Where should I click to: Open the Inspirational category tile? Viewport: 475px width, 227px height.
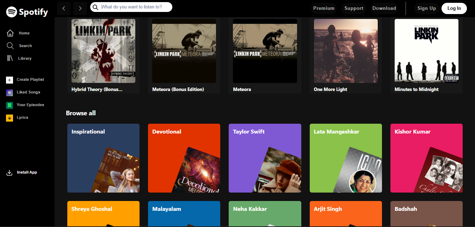click(103, 158)
